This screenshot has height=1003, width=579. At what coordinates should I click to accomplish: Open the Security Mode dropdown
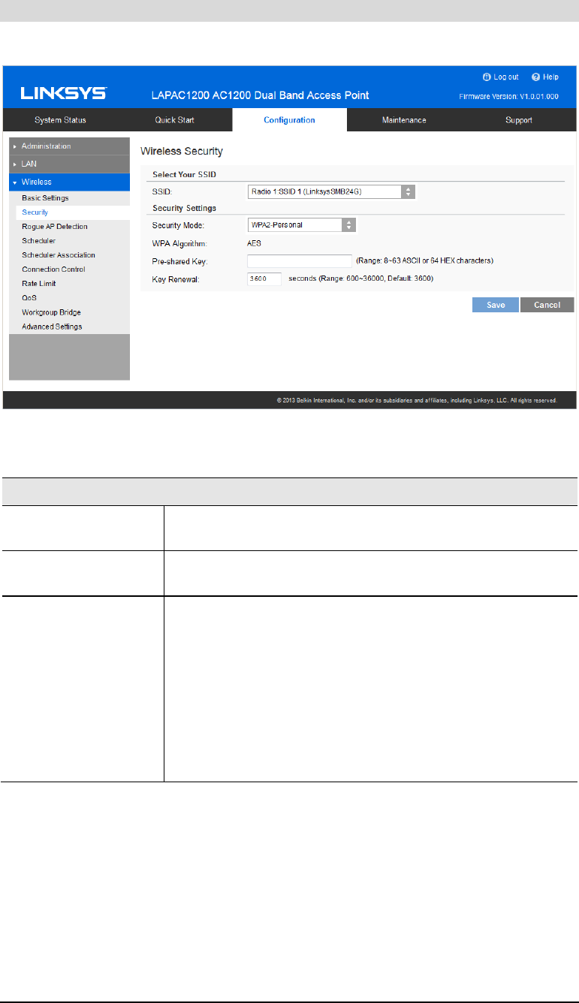click(x=301, y=224)
